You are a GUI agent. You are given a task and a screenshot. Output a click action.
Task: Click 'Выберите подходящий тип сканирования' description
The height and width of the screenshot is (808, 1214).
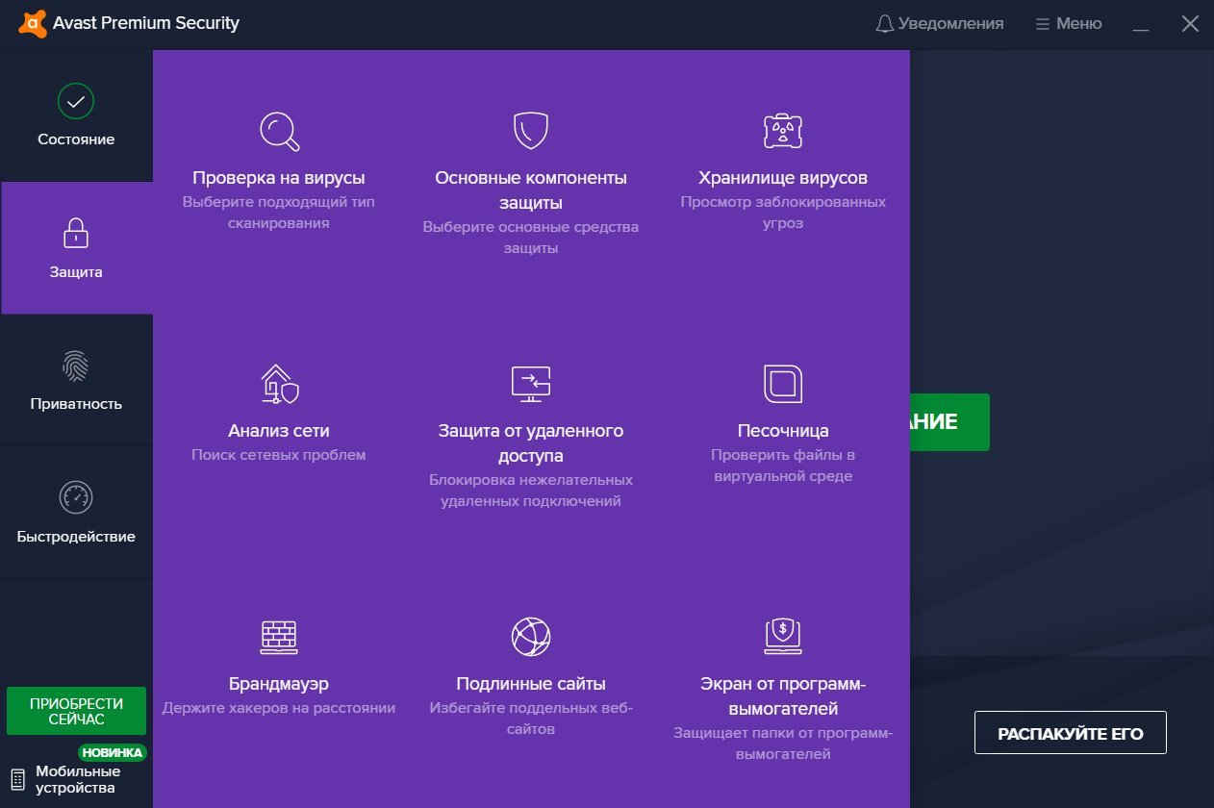point(279,213)
